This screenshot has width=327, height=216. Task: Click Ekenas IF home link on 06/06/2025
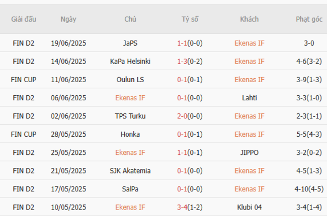(130, 98)
